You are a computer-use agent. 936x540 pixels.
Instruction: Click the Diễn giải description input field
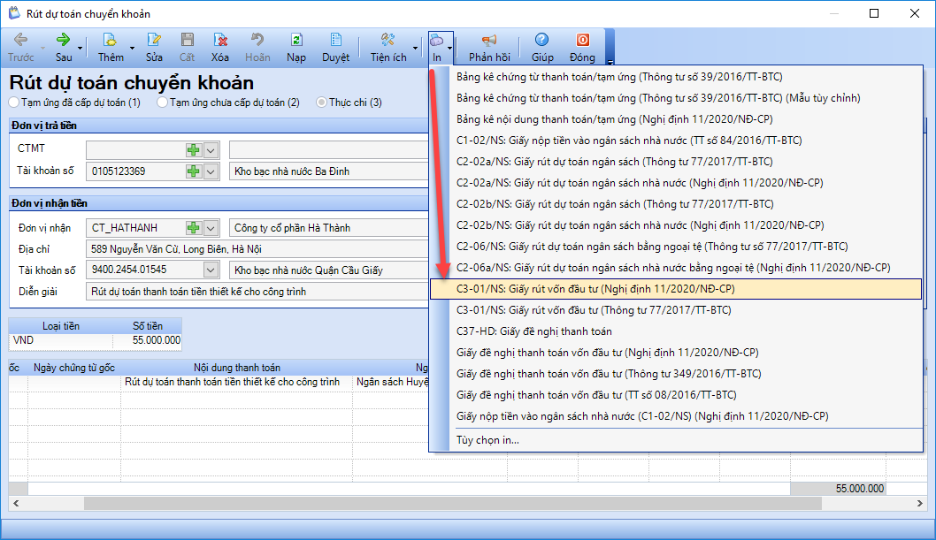257,291
